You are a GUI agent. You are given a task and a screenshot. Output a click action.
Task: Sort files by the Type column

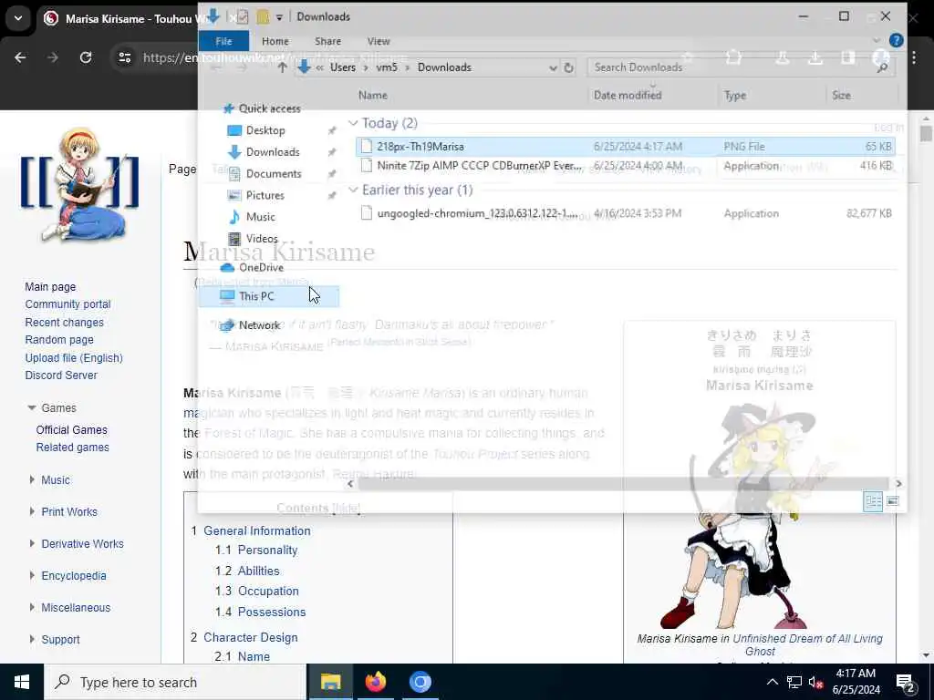[x=735, y=95]
